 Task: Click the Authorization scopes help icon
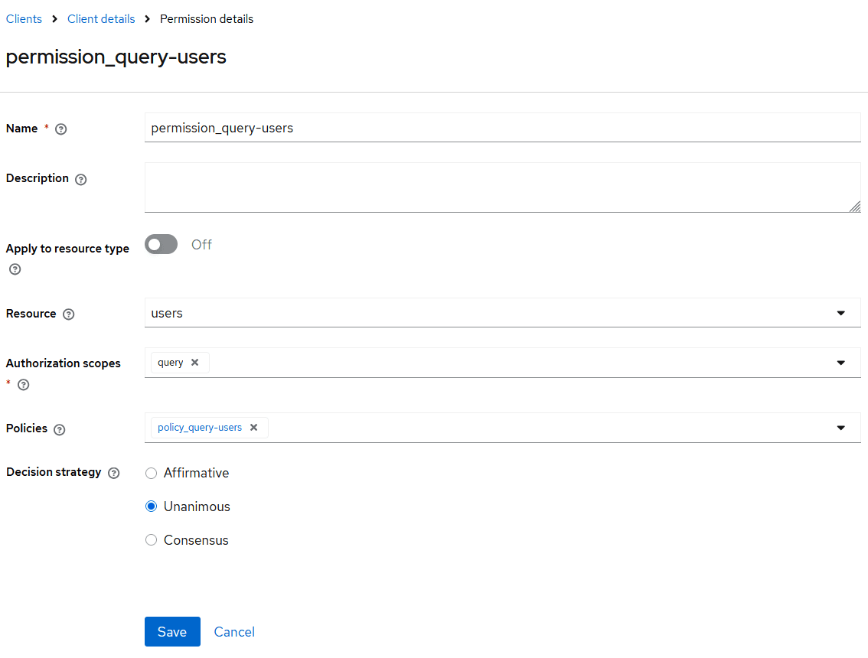point(24,385)
